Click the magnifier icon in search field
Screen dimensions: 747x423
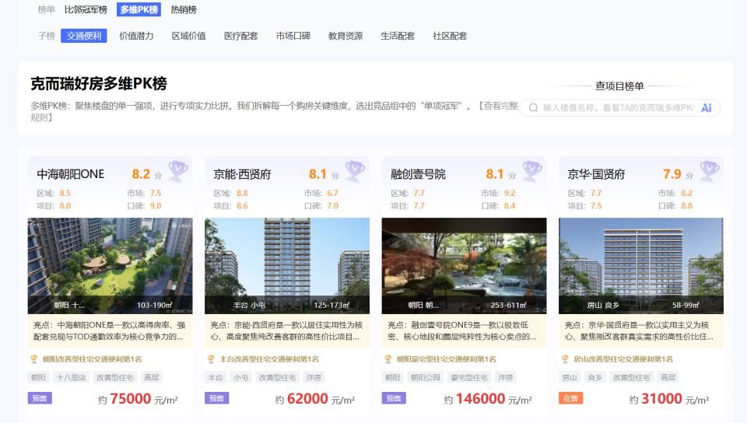[x=533, y=108]
